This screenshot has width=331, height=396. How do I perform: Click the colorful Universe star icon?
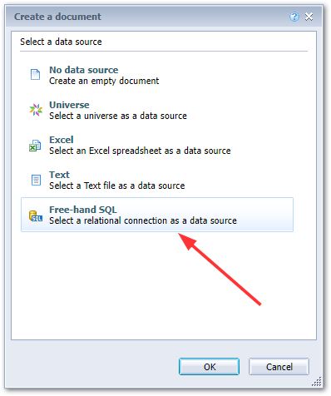click(36, 110)
